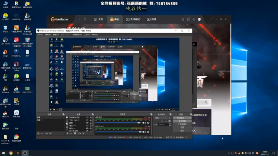Open Windows Start button

click(x=3, y=153)
